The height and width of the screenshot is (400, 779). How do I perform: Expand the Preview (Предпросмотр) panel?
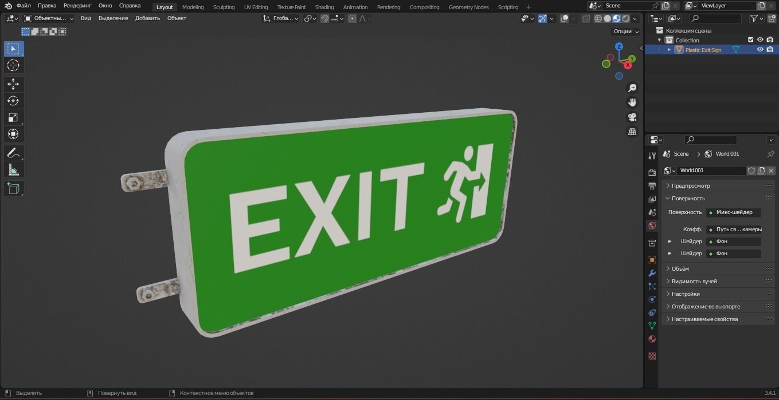click(x=718, y=185)
